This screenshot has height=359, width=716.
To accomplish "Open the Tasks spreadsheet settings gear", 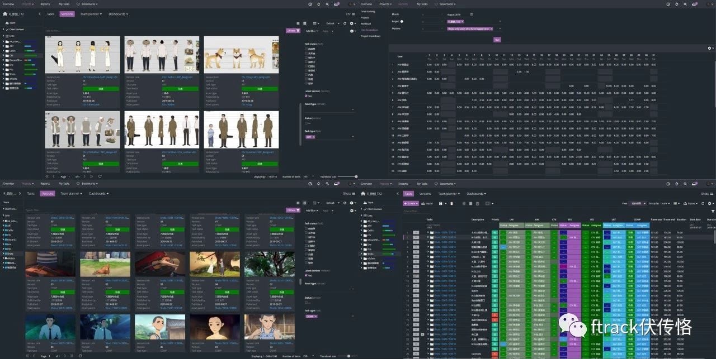I will click(x=710, y=203).
